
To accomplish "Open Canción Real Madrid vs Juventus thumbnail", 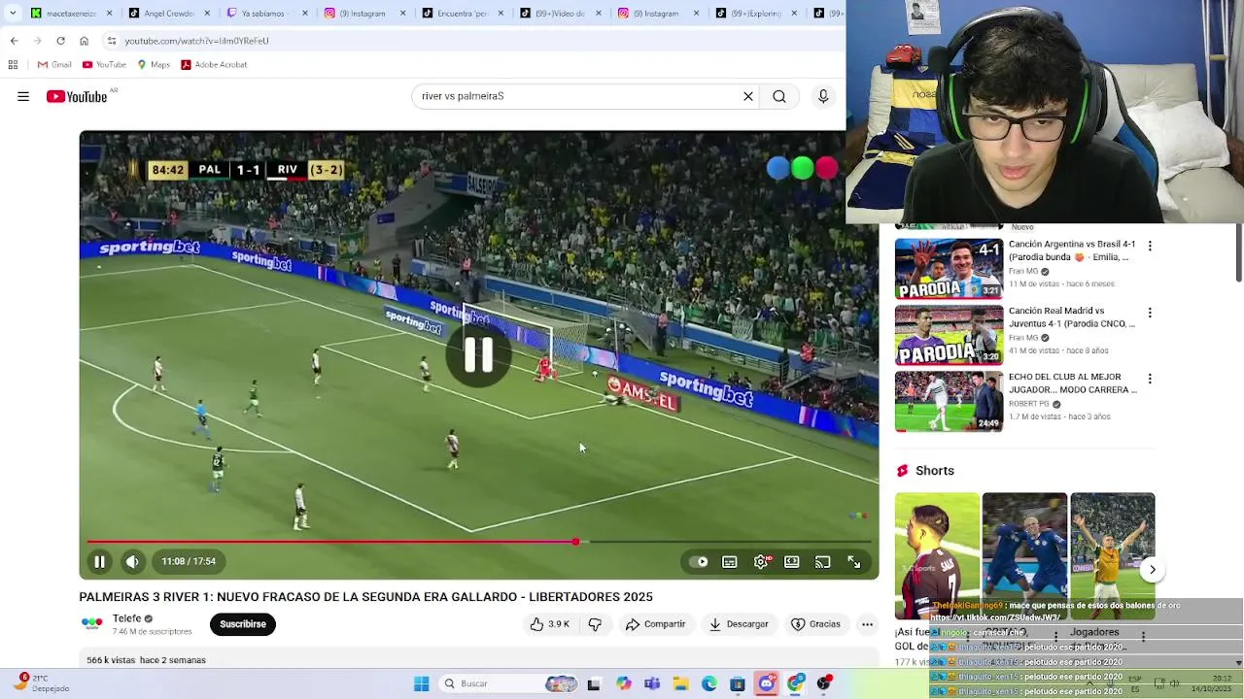I will point(949,335).
